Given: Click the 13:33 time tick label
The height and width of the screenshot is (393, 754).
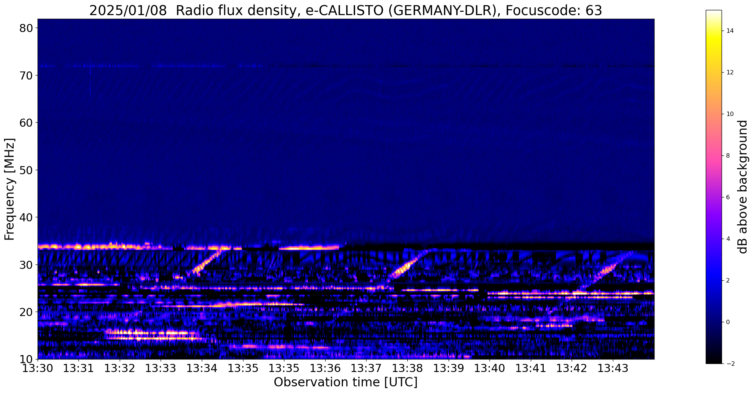Looking at the screenshot, I should click(161, 368).
